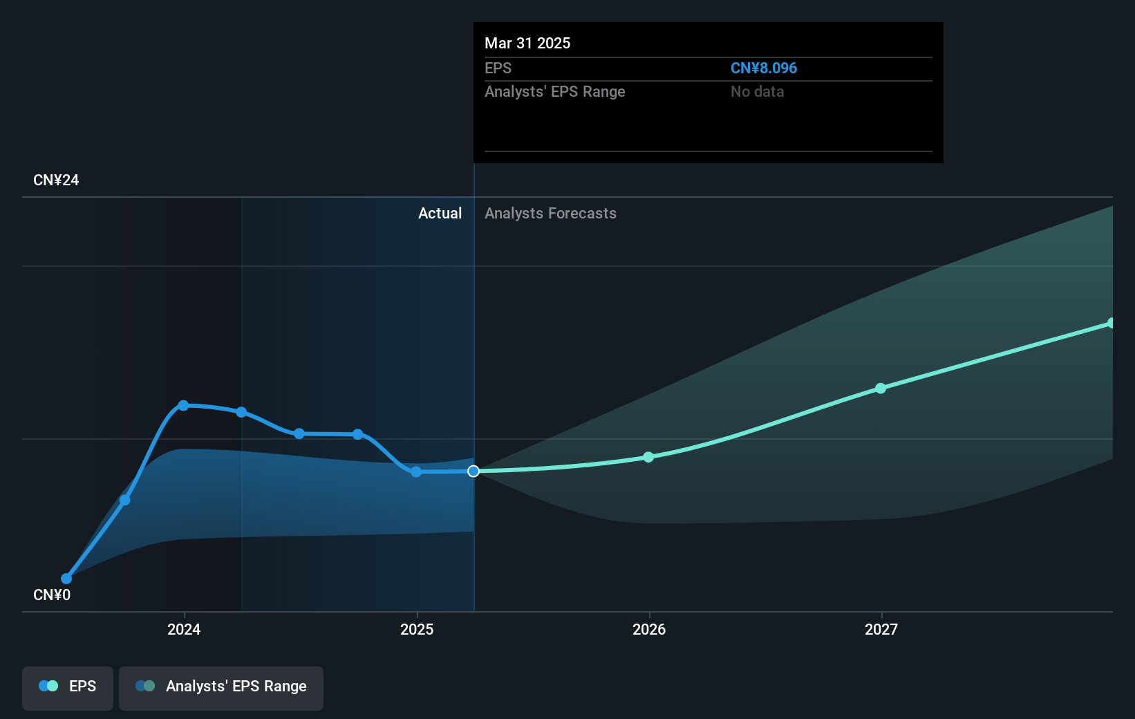Click the CN¥24 y-axis label
1135x719 pixels.
56,180
